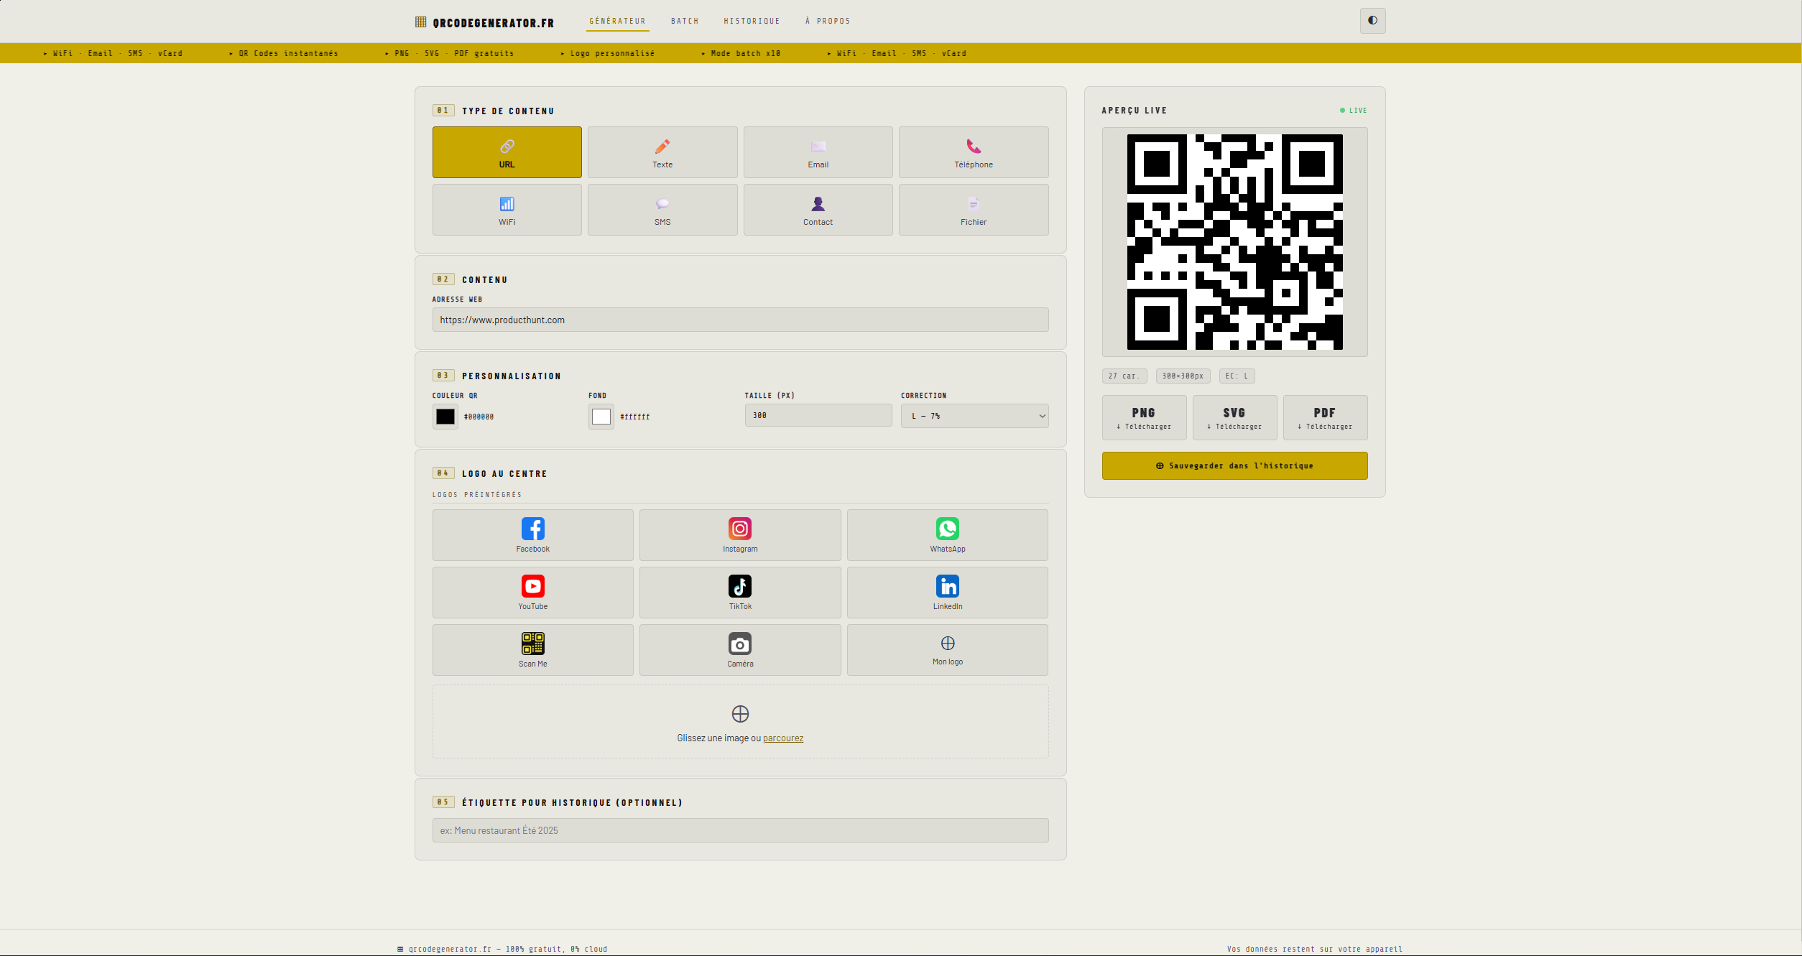
Task: Click footer note Vos données restent
Action: [1314, 949]
